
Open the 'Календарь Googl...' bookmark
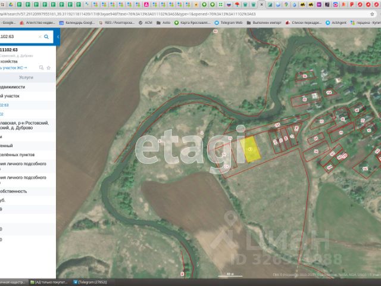77,23
